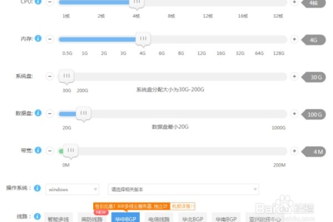Viewport: 333px width, 222px height.
Task: Increase 内存 with plus button
Action: 294,39
